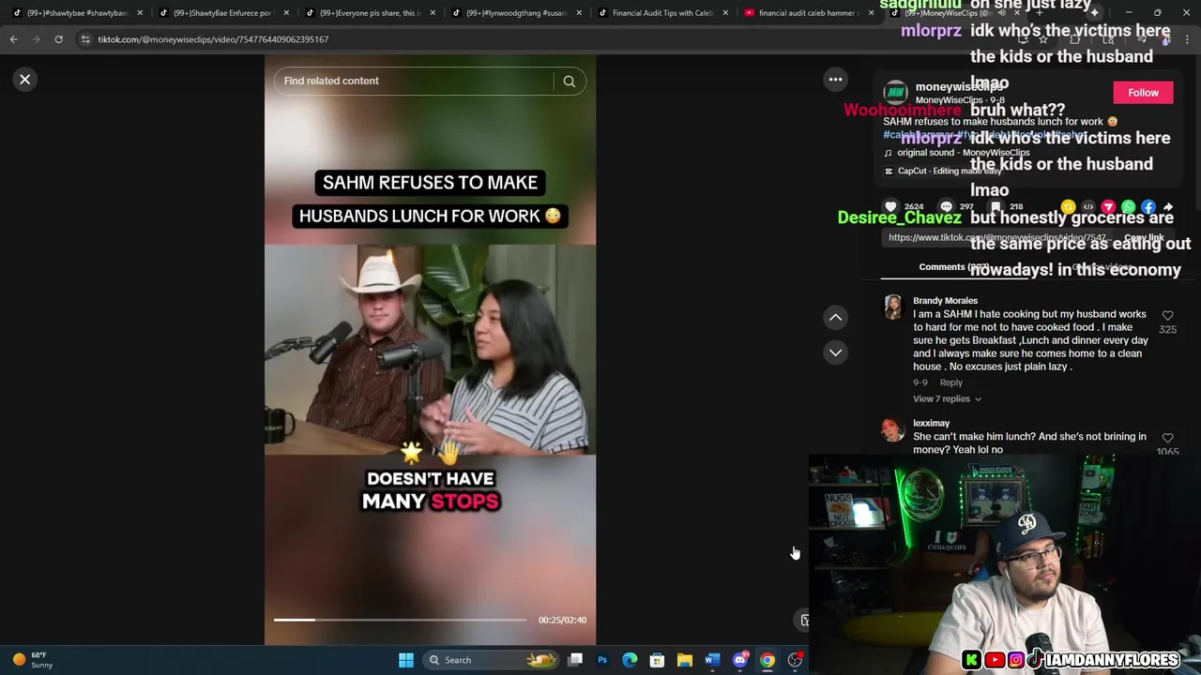
Task: Open Discord from taskbar
Action: pos(739,660)
